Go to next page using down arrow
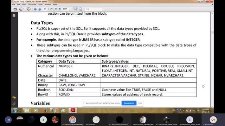 click(40, 9)
